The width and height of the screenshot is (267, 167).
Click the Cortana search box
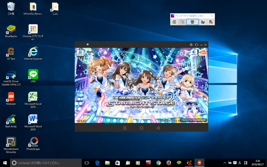click(46, 163)
